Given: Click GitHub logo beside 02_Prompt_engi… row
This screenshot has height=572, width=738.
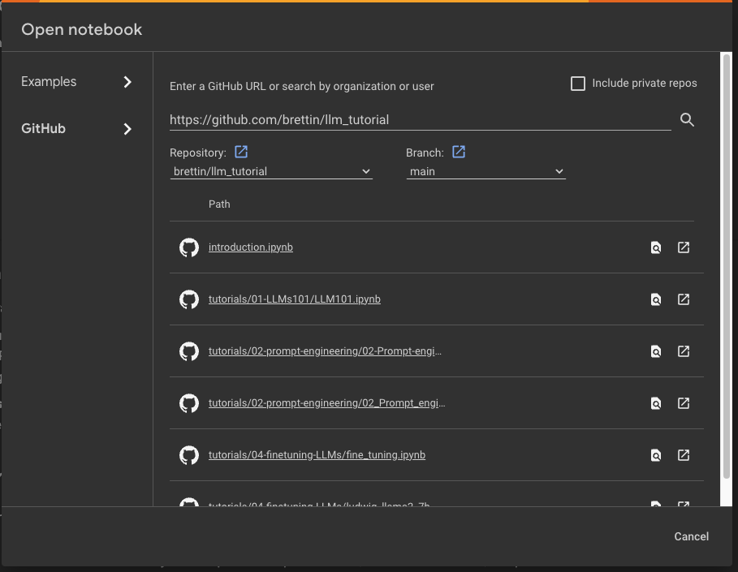Looking at the screenshot, I should 189,403.
